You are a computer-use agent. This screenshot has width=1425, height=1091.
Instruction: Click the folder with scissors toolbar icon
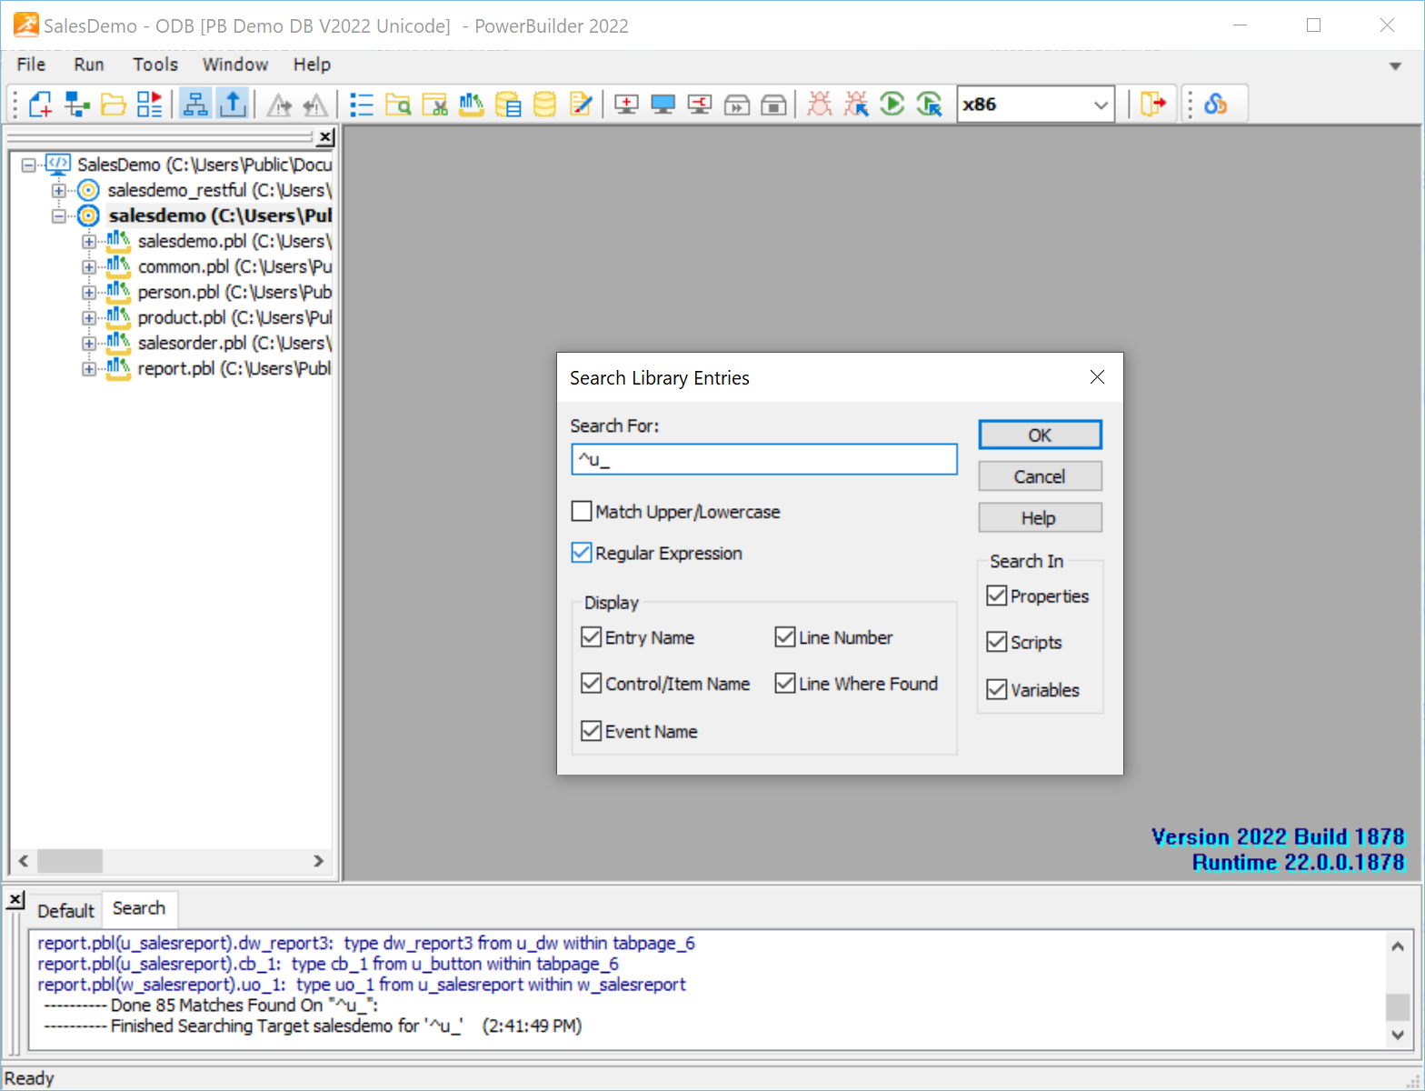click(435, 105)
